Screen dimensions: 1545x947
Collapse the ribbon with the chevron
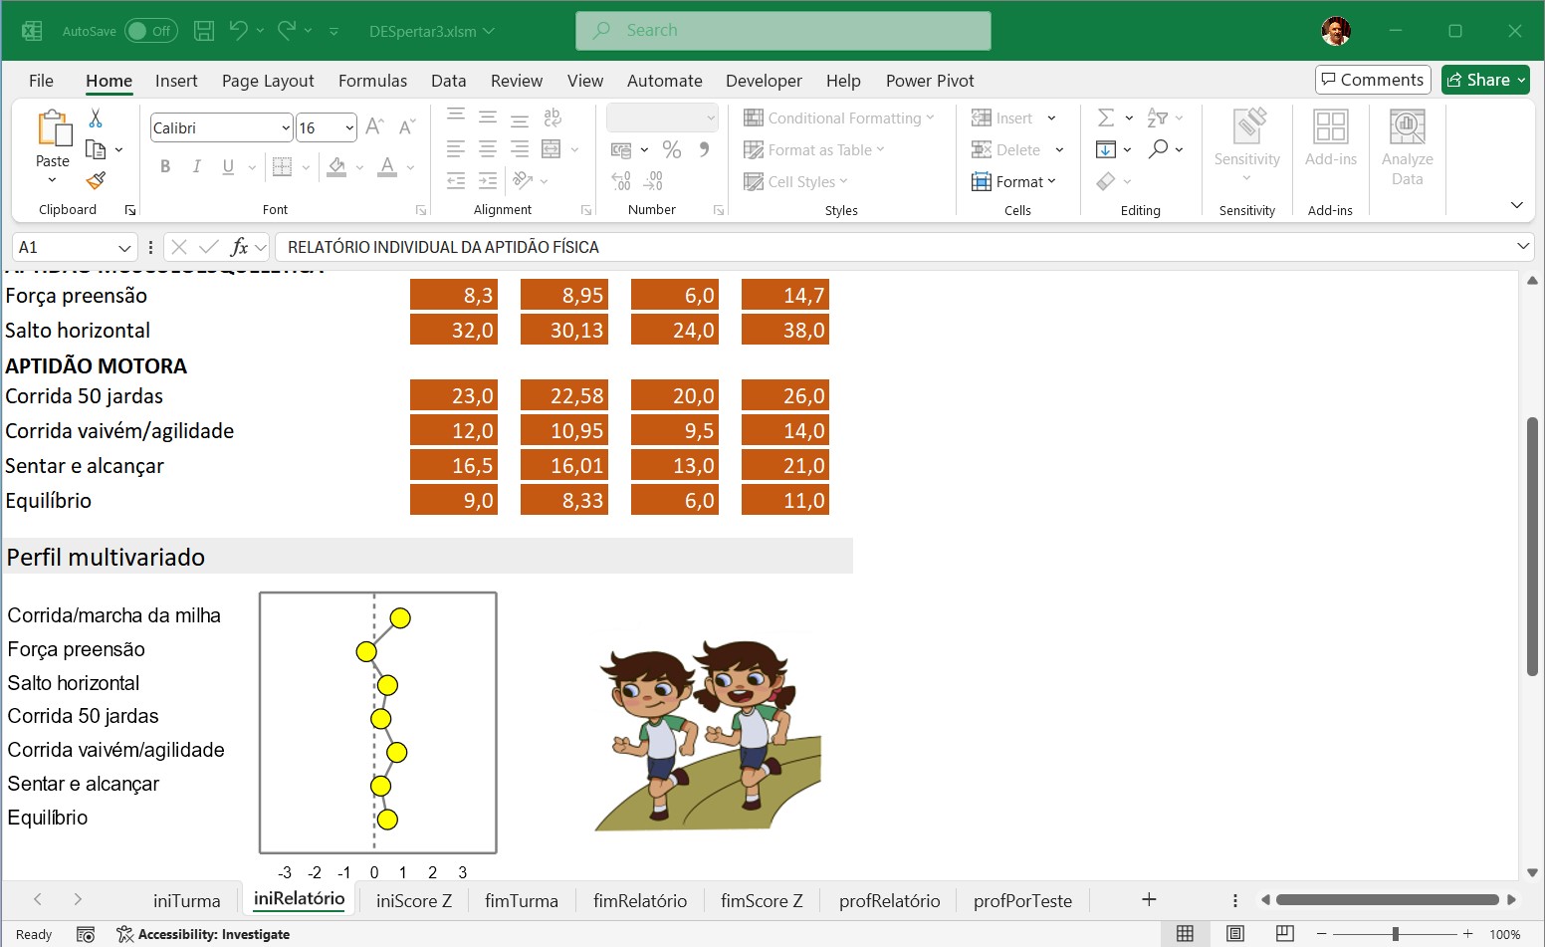[x=1516, y=205]
